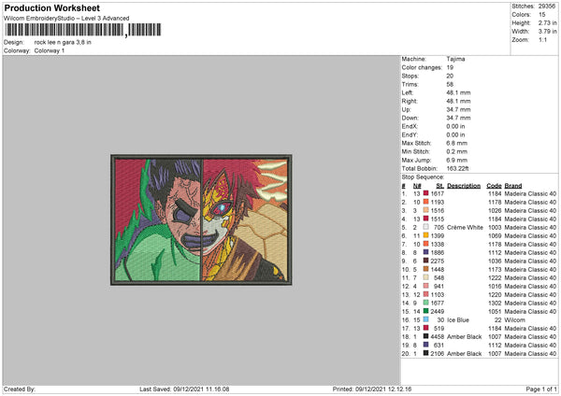Click the stitch count 2275
This screenshot has height=396, width=561.
(438, 261)
